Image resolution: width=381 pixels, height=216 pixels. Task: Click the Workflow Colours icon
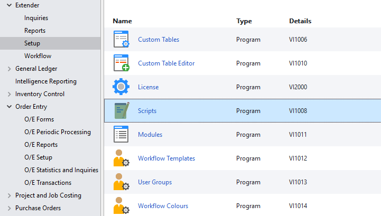tap(121, 205)
